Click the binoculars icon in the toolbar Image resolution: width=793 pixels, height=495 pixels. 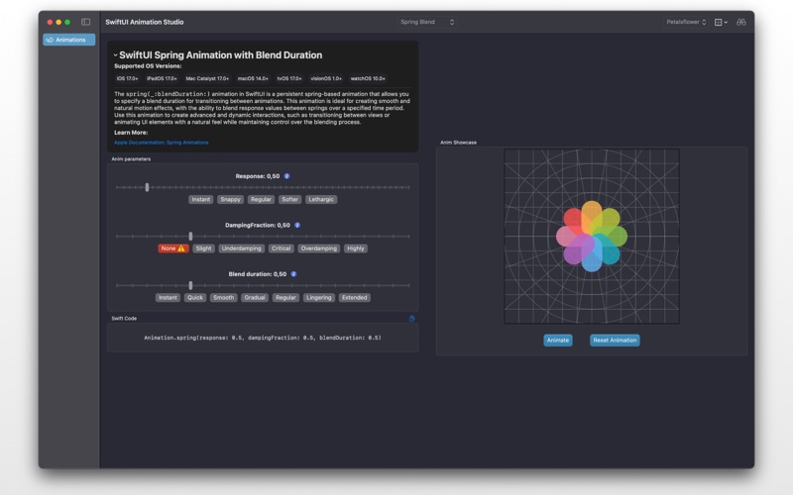[x=740, y=22]
